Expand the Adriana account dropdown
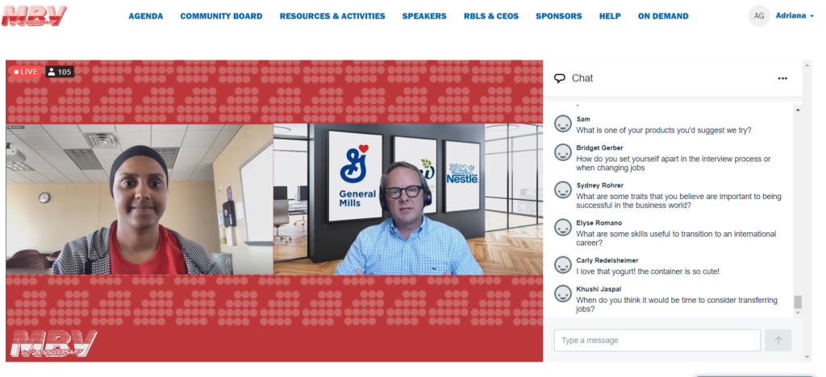The height and width of the screenshot is (377, 826). tap(795, 15)
